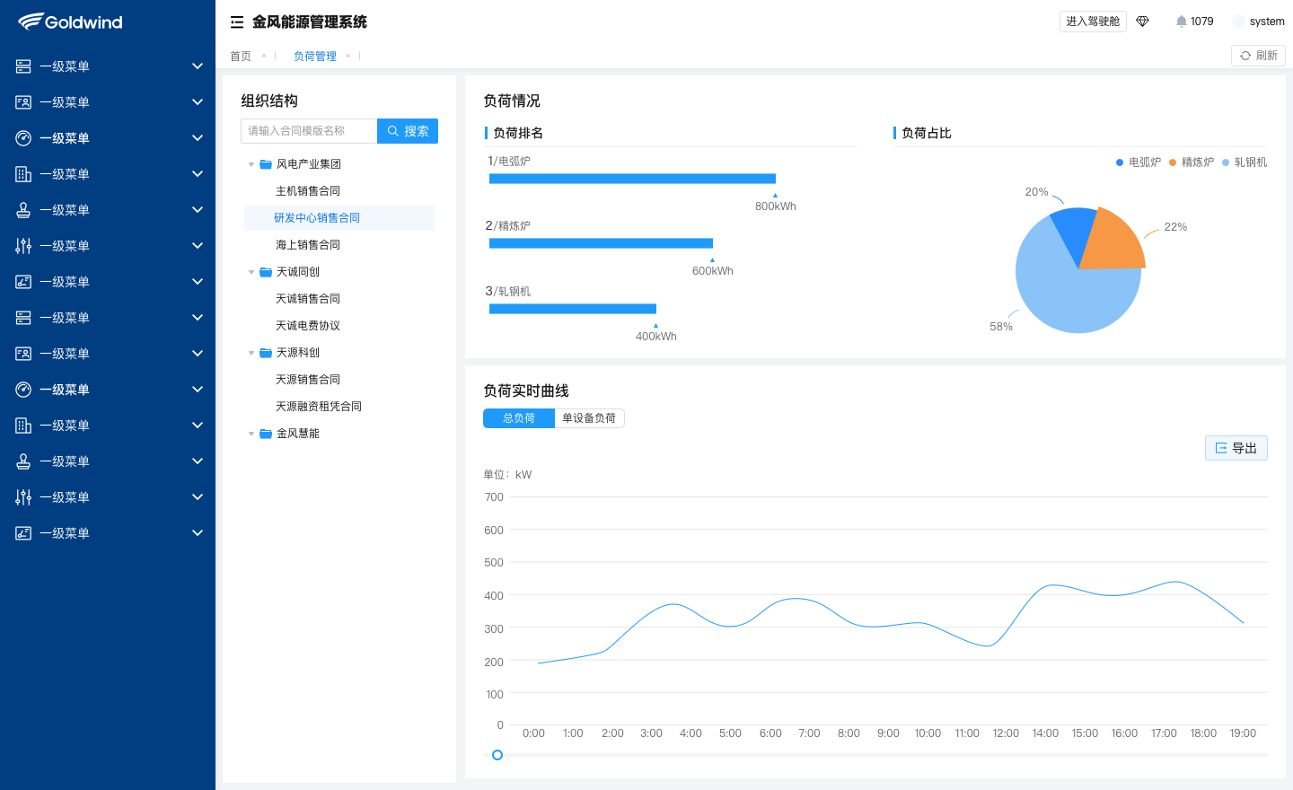Click the 负荷实时曲线 section title
The image size is (1293, 790).
(526, 391)
